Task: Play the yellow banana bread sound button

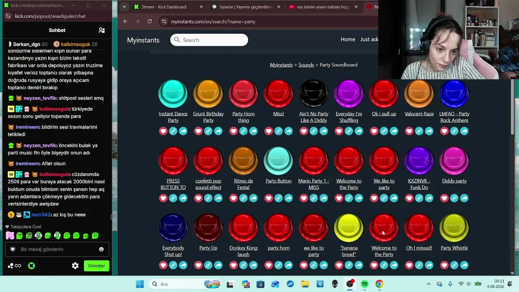Action: 349,228
